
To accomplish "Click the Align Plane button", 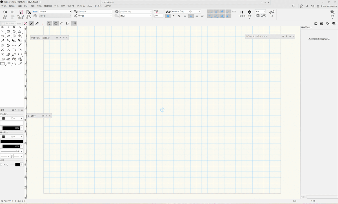I will pyautogui.click(x=21, y=14).
